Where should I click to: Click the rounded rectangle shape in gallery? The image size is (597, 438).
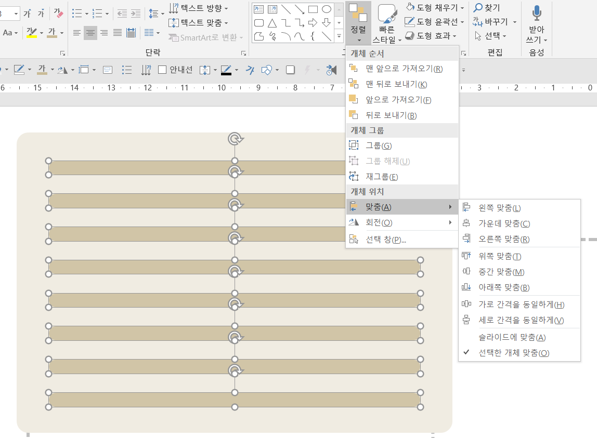coord(259,23)
